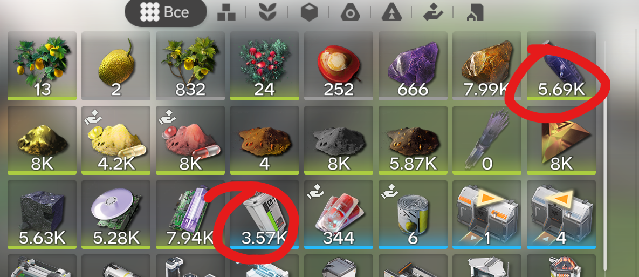The height and width of the screenshot is (277, 639).
Task: Select the round yellow-green fruit with count 2
Action: click(x=116, y=66)
